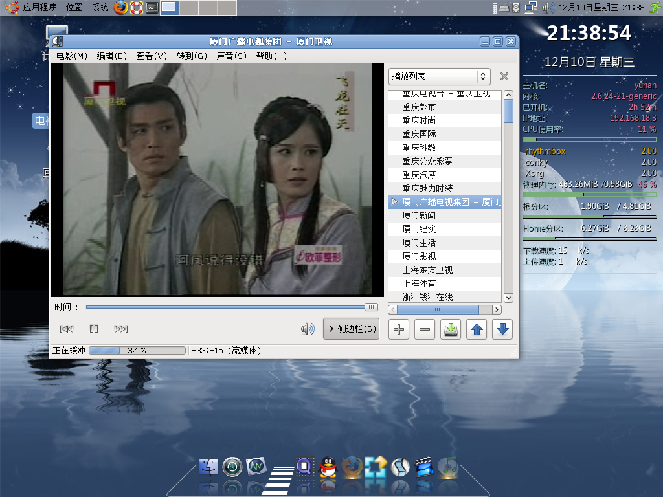Select 重庆公众彩票 in the playlist
Viewport: 663px width, 497px height.
pos(445,161)
